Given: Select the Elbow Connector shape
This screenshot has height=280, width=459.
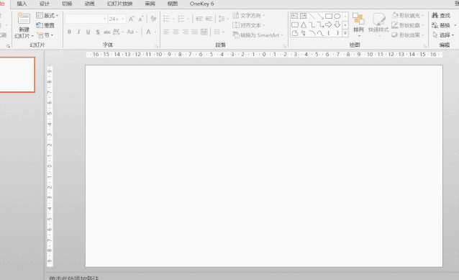Looking at the screenshot, I should (x=312, y=24).
